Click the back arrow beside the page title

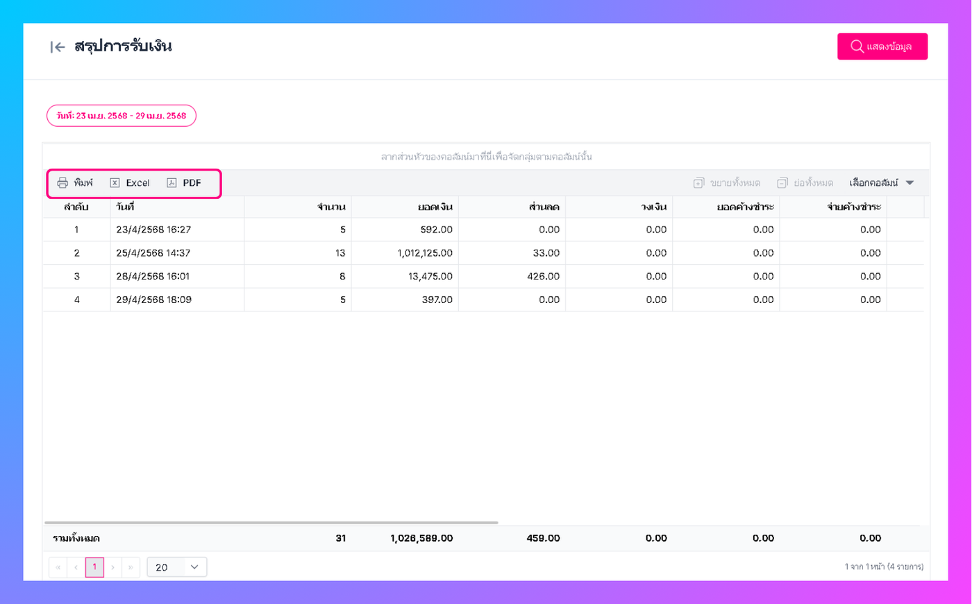(x=58, y=47)
